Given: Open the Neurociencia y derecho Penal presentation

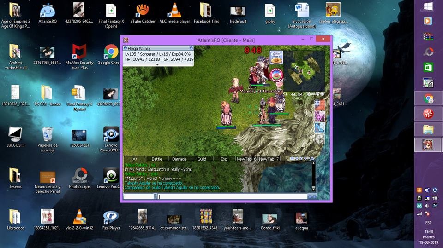Looking at the screenshot, I should [48, 182].
